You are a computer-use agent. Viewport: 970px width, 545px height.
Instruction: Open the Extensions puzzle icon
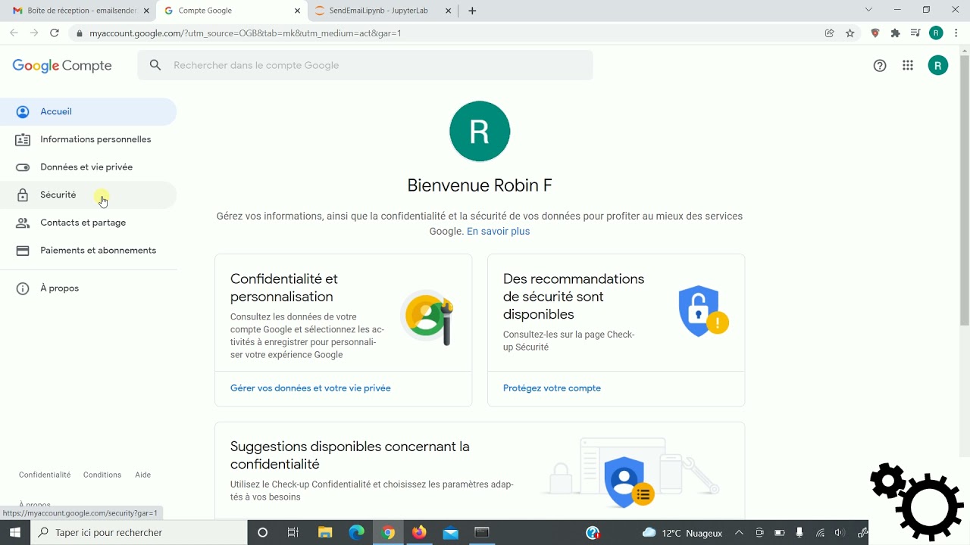pos(896,33)
